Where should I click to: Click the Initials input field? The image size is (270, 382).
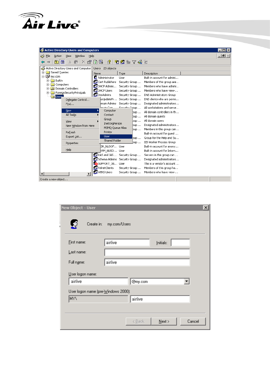pos(180,242)
